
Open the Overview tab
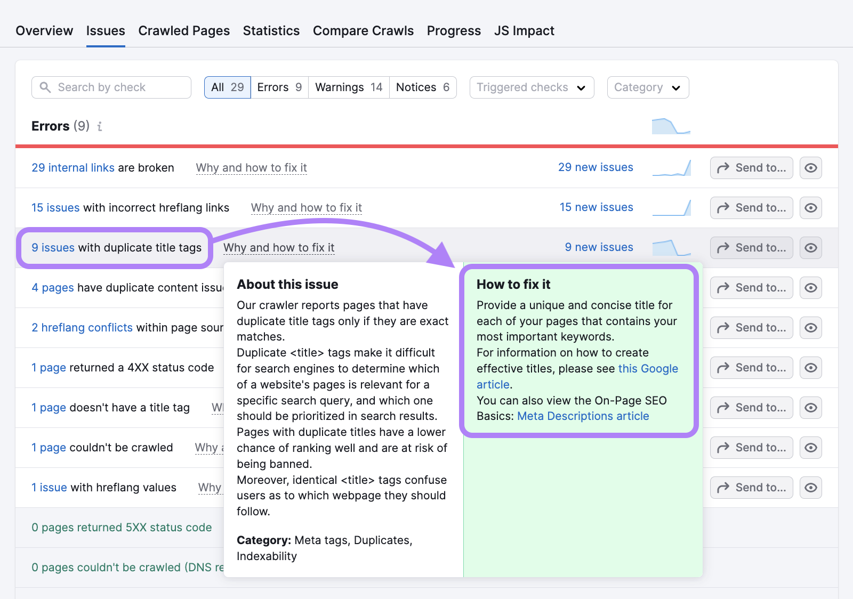44,31
